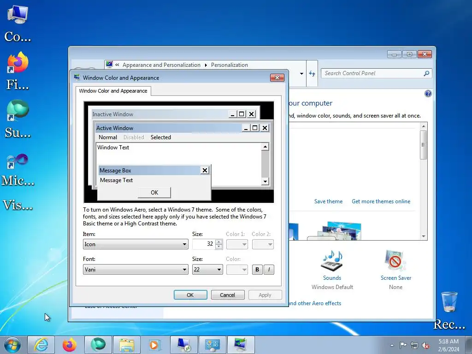Click Normal menu in preview window
This screenshot has height=354, width=472.
108,137
